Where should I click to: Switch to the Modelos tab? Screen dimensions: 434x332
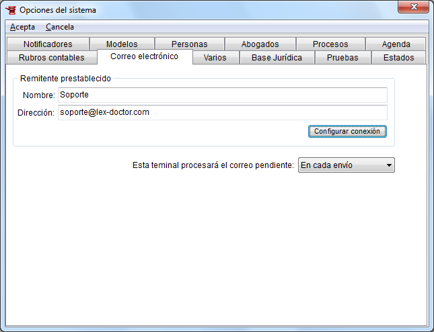[x=122, y=44]
